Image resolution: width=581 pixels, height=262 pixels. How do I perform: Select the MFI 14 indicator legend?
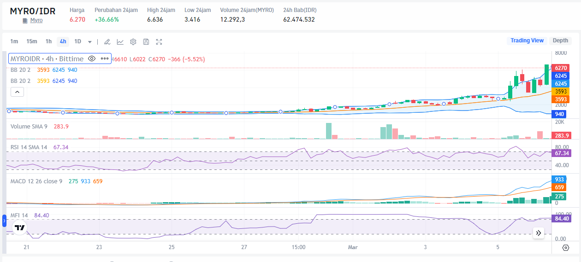coord(19,215)
